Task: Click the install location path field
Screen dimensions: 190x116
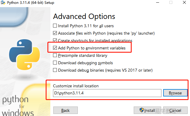Action: (x=107, y=93)
